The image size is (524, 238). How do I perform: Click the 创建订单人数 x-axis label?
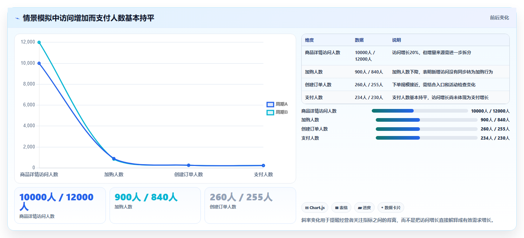(188, 175)
